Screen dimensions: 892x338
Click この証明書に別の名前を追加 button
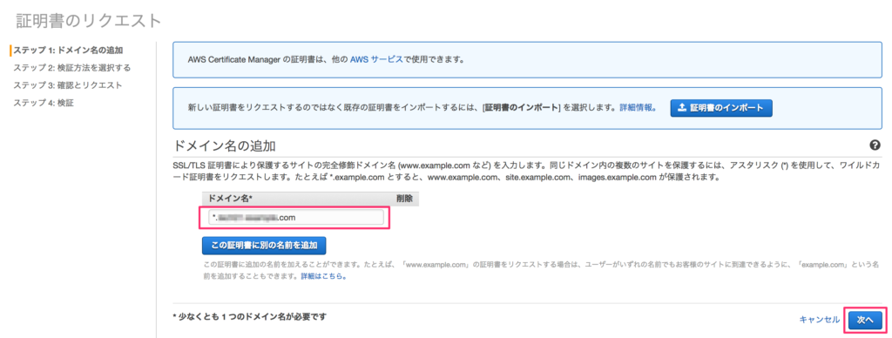[264, 246]
